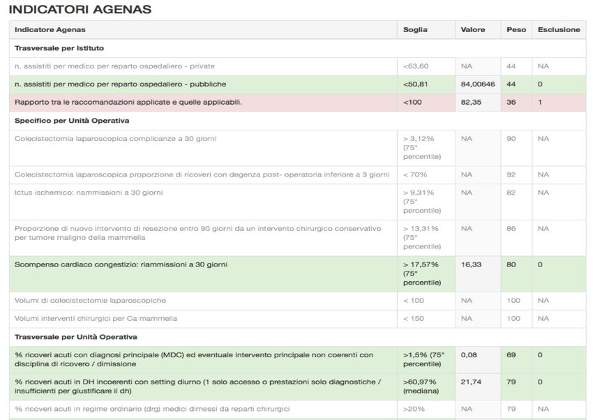Click 'NA' value in the private reparto row
593x420 pixels.
click(466, 66)
